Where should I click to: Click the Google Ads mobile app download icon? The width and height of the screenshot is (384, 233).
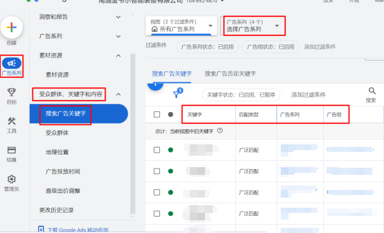point(41,230)
